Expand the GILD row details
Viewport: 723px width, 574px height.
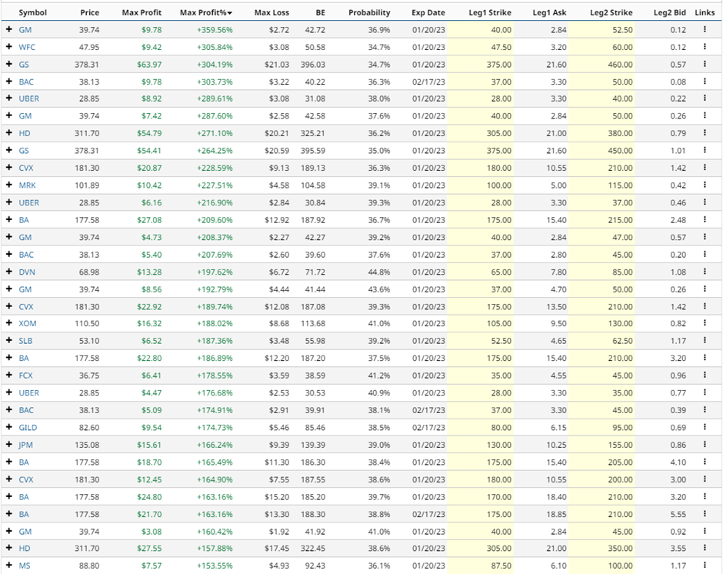coord(8,427)
